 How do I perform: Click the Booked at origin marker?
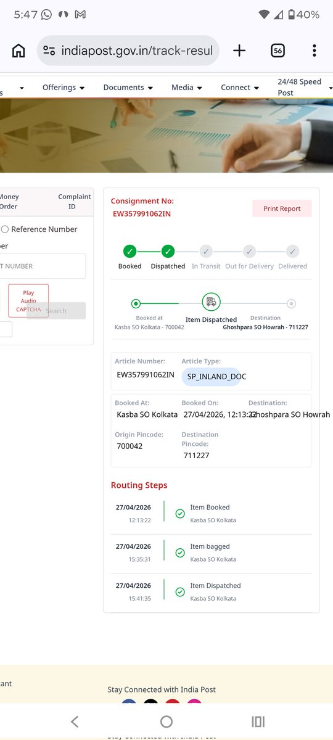136,303
